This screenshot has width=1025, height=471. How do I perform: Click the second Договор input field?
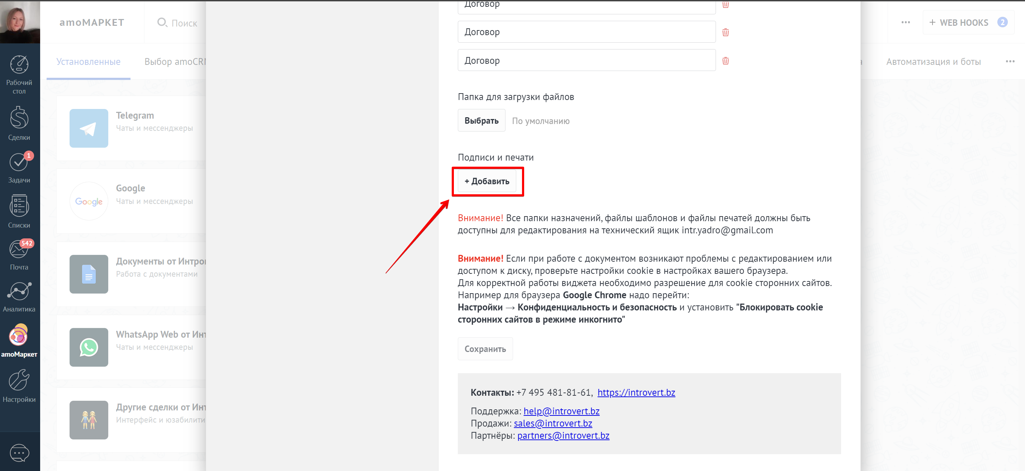point(587,32)
